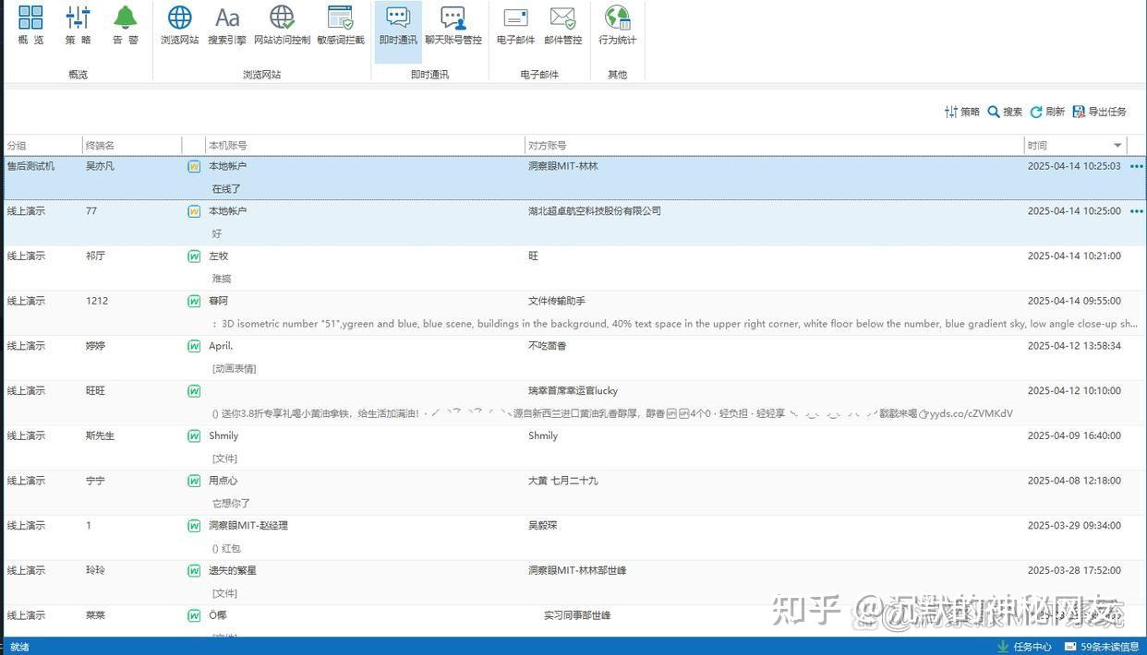1147x655 pixels.
Task: Select contact 湖北超卓航空科技股份有限公司
Action: pyautogui.click(x=595, y=211)
